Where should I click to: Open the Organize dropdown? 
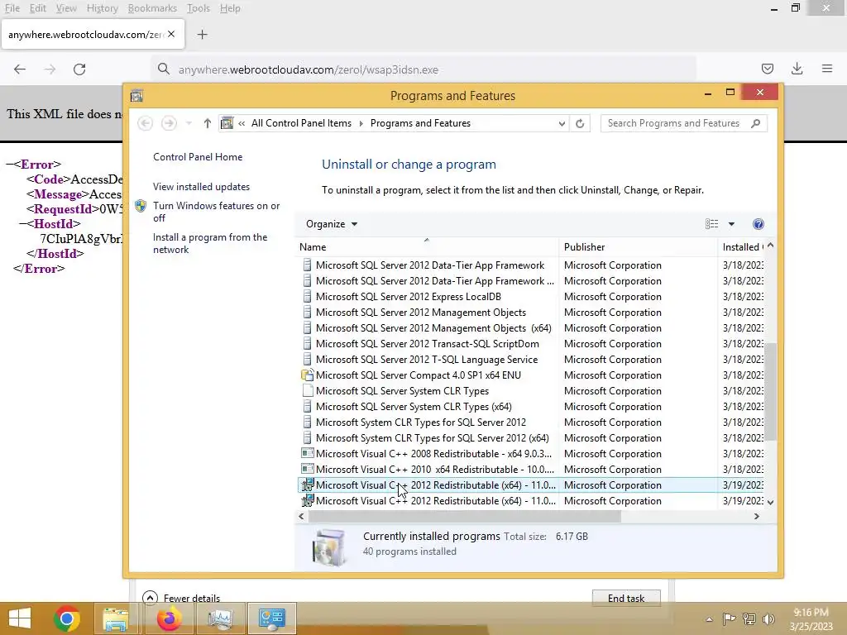331,224
